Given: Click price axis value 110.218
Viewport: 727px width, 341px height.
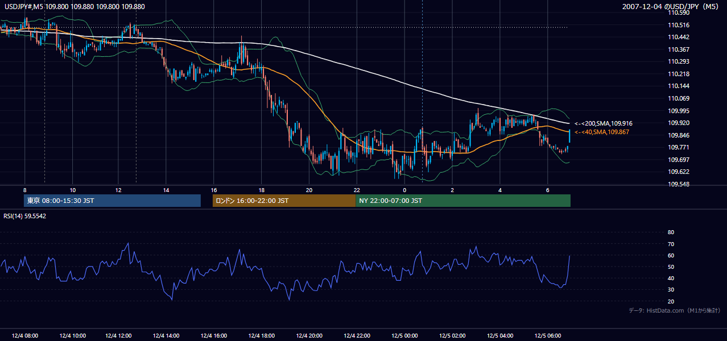Looking at the screenshot, I should (679, 74).
